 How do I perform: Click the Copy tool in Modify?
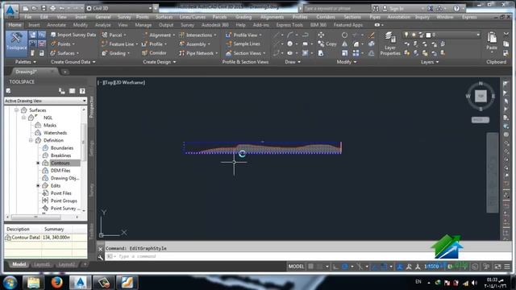pyautogui.click(x=327, y=43)
